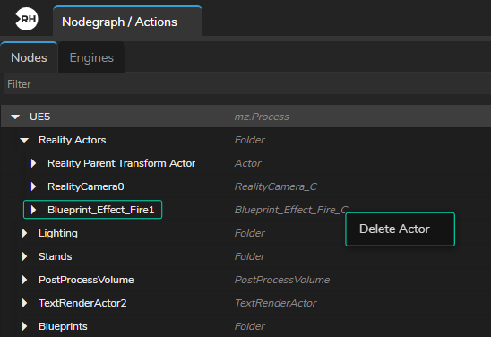Expand the PostProcessVolume node
This screenshot has height=337, width=491.
point(24,280)
